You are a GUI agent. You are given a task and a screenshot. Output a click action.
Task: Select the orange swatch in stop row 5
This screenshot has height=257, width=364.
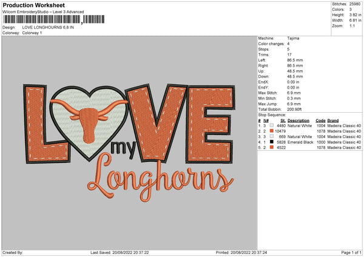pyautogui.click(x=272, y=147)
